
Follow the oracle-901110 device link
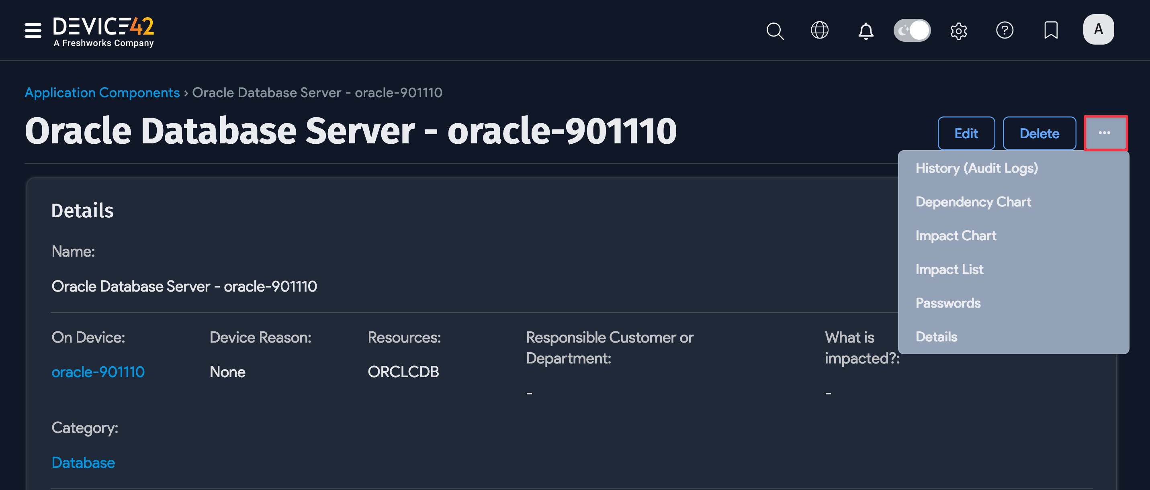[98, 371]
